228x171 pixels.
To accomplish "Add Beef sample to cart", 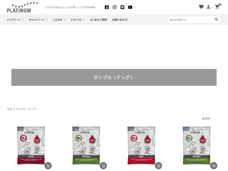I will [x=158, y=166].
